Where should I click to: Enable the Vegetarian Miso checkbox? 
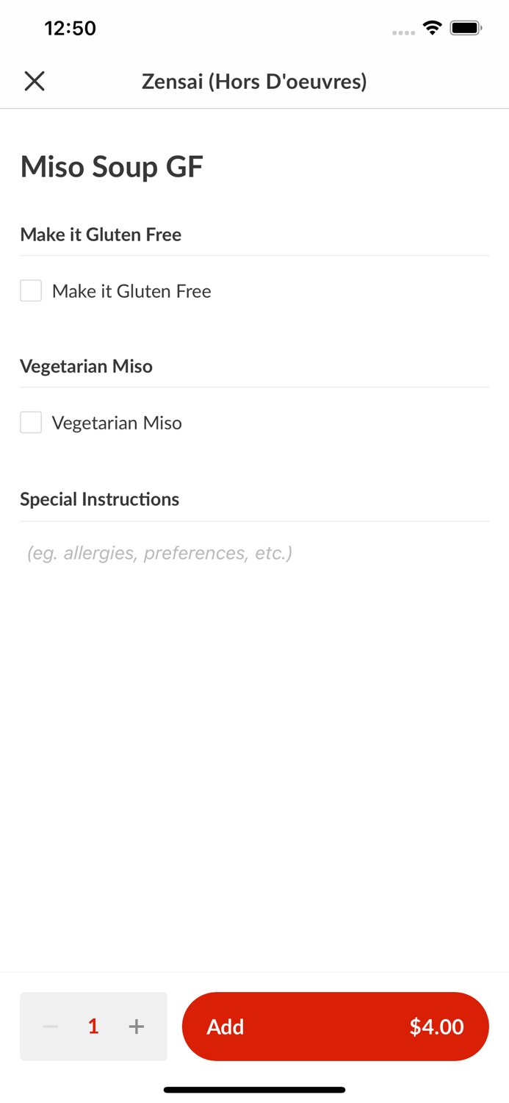pos(31,423)
